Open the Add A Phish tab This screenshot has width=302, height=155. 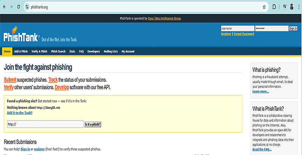pyautogui.click(x=21, y=51)
